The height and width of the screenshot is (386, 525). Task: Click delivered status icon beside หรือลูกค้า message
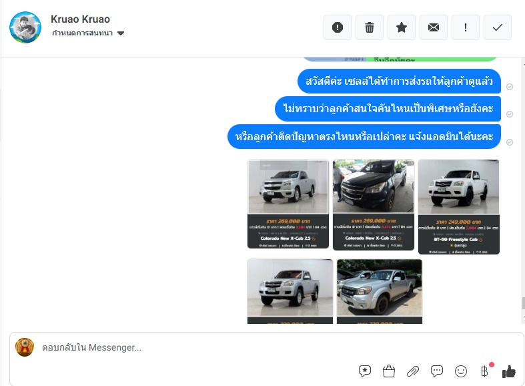(x=510, y=142)
